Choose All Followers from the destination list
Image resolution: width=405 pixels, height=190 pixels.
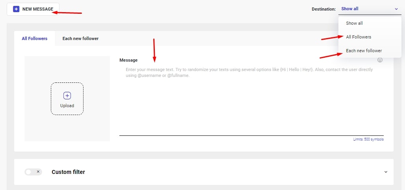point(370,37)
